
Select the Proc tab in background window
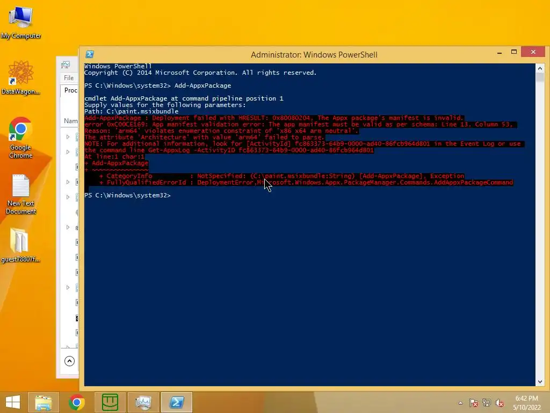coord(70,90)
